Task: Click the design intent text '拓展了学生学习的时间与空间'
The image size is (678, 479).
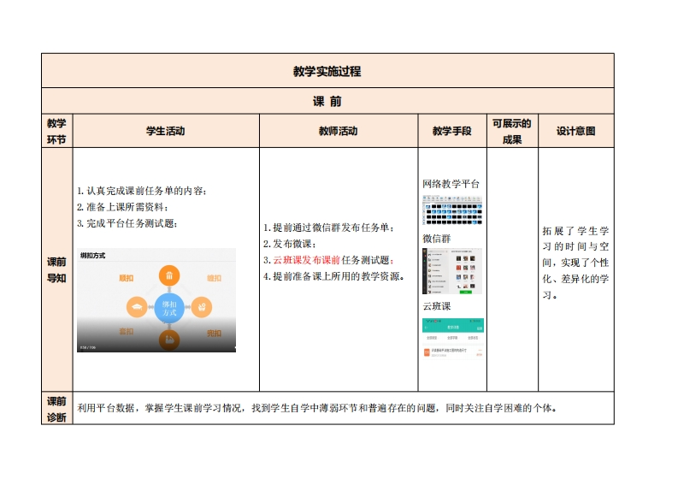Action: pos(575,246)
